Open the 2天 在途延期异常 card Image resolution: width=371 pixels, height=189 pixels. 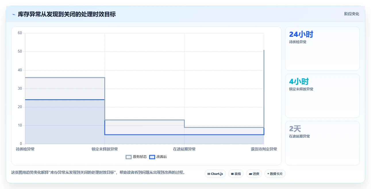click(322, 143)
